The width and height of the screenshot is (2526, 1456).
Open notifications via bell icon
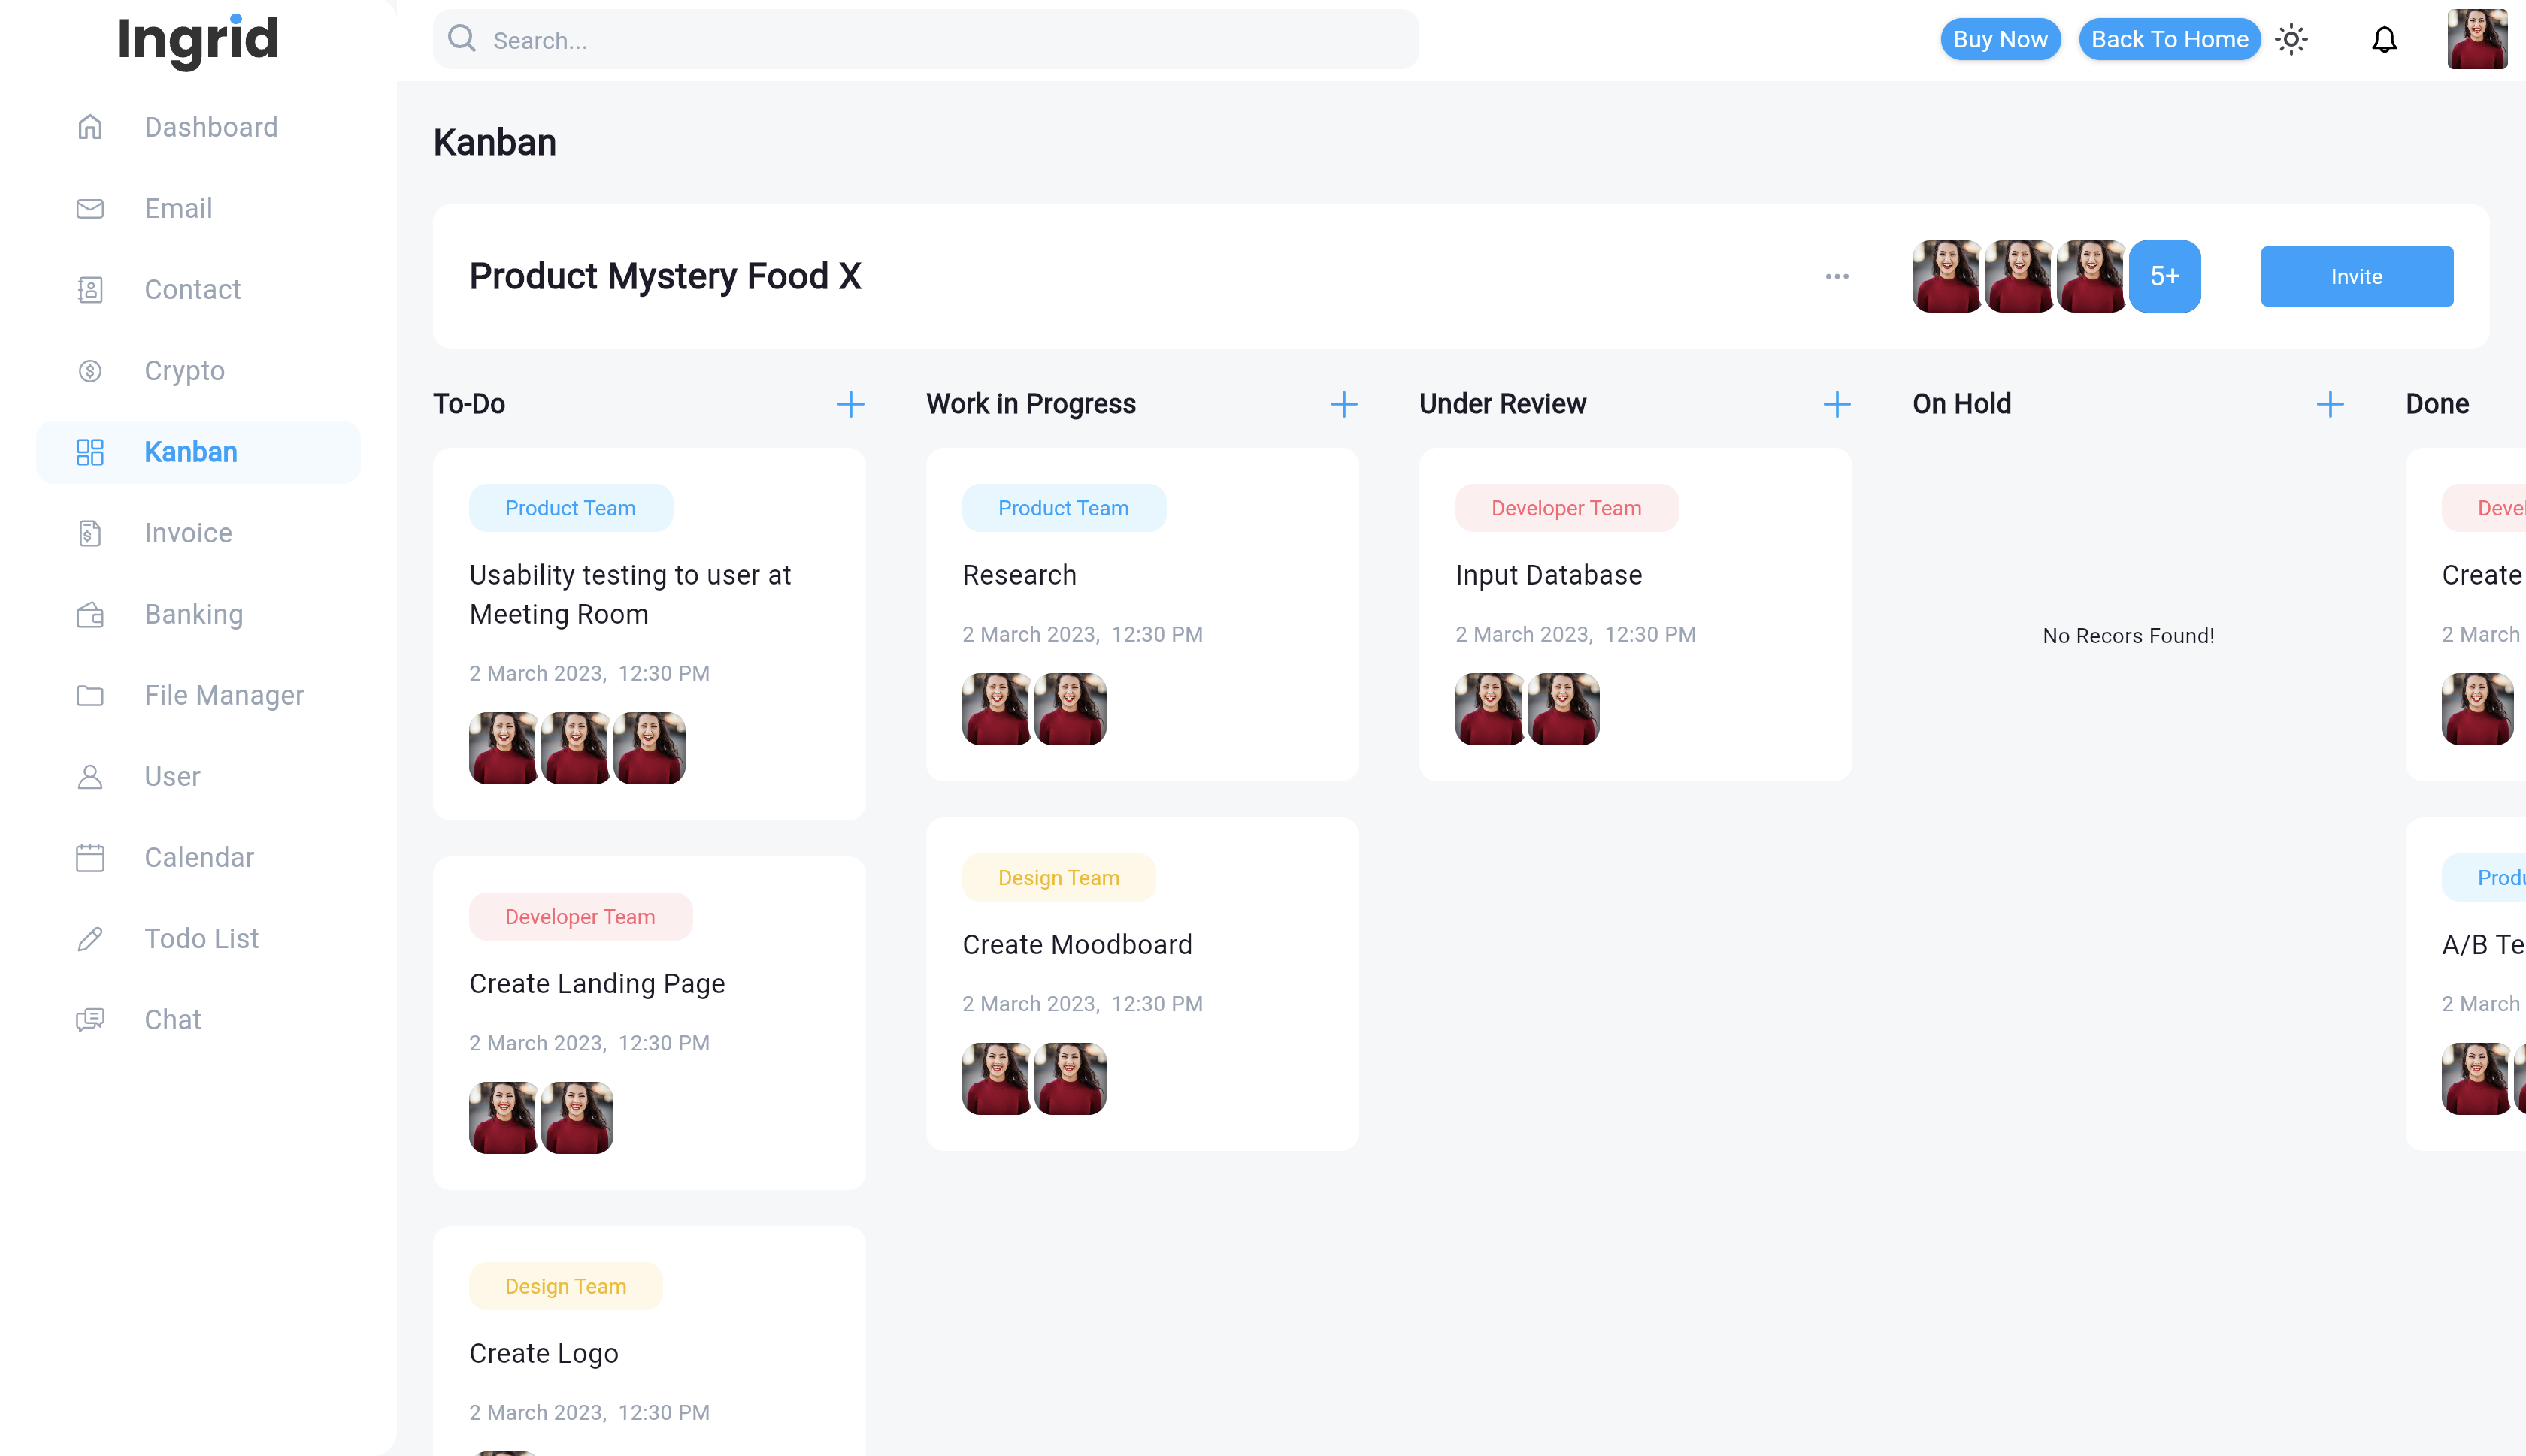tap(2385, 39)
